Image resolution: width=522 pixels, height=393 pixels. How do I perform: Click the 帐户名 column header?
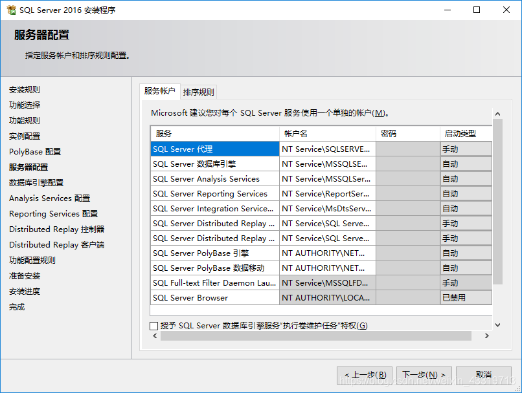point(328,134)
